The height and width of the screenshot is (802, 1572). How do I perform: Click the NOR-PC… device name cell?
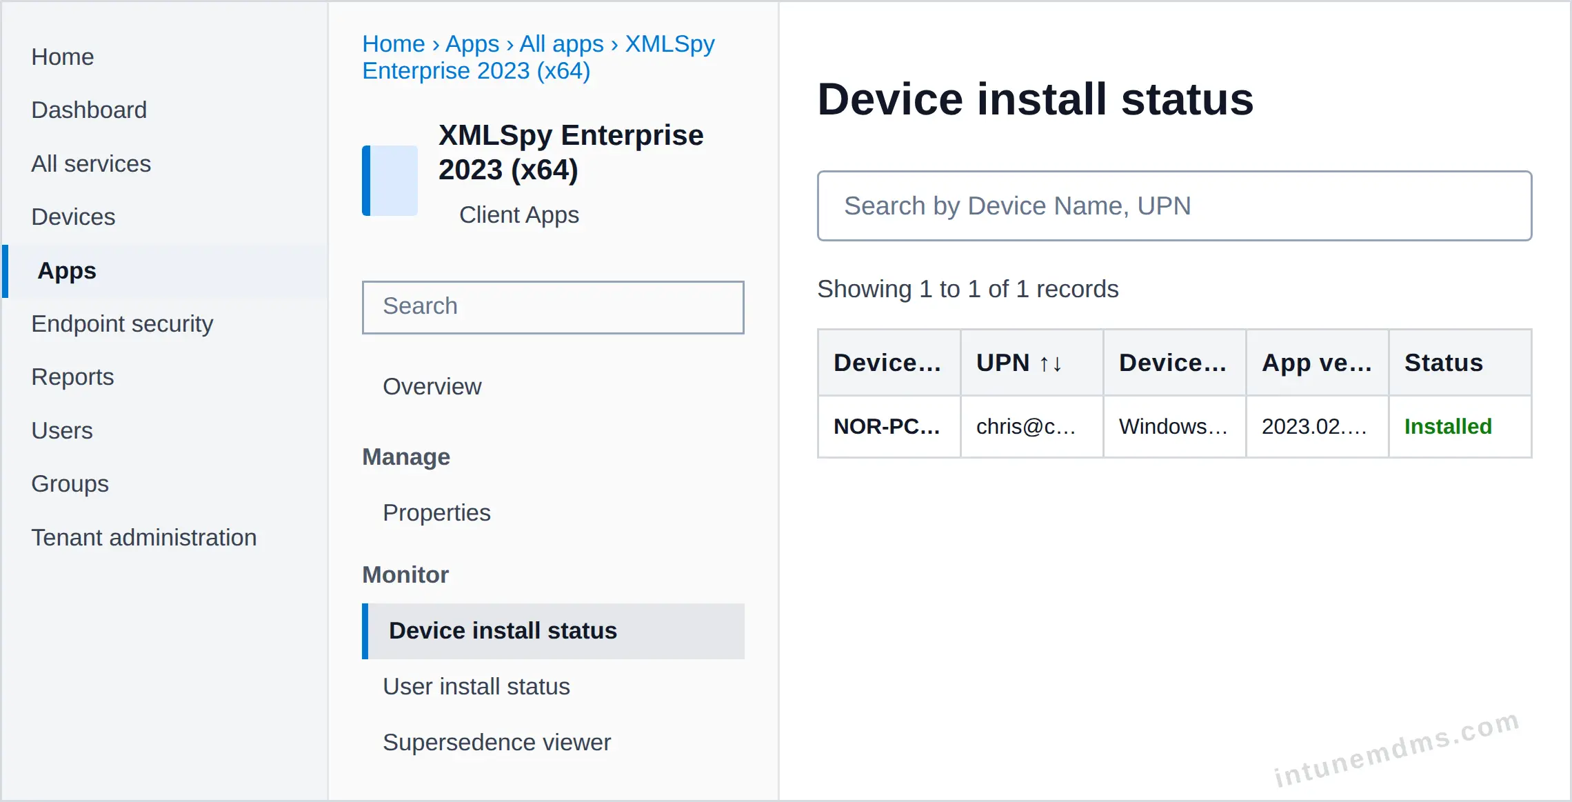[x=889, y=426]
